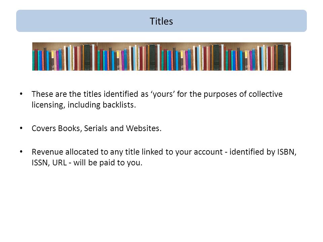Click the word Titles in the header
The height and width of the screenshot is (242, 323).
pos(161,21)
